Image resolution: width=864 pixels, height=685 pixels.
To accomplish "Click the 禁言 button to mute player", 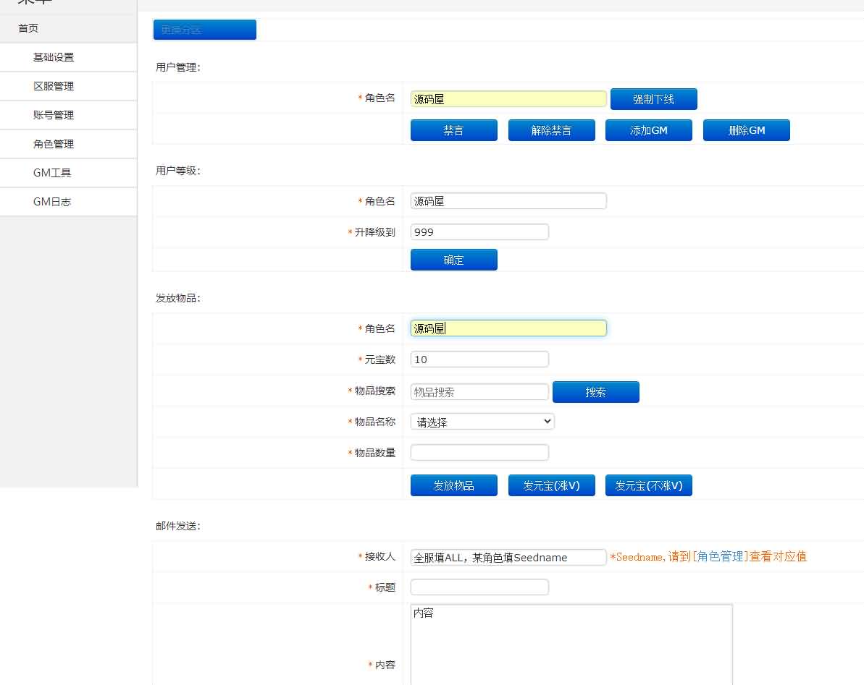I will pos(453,129).
